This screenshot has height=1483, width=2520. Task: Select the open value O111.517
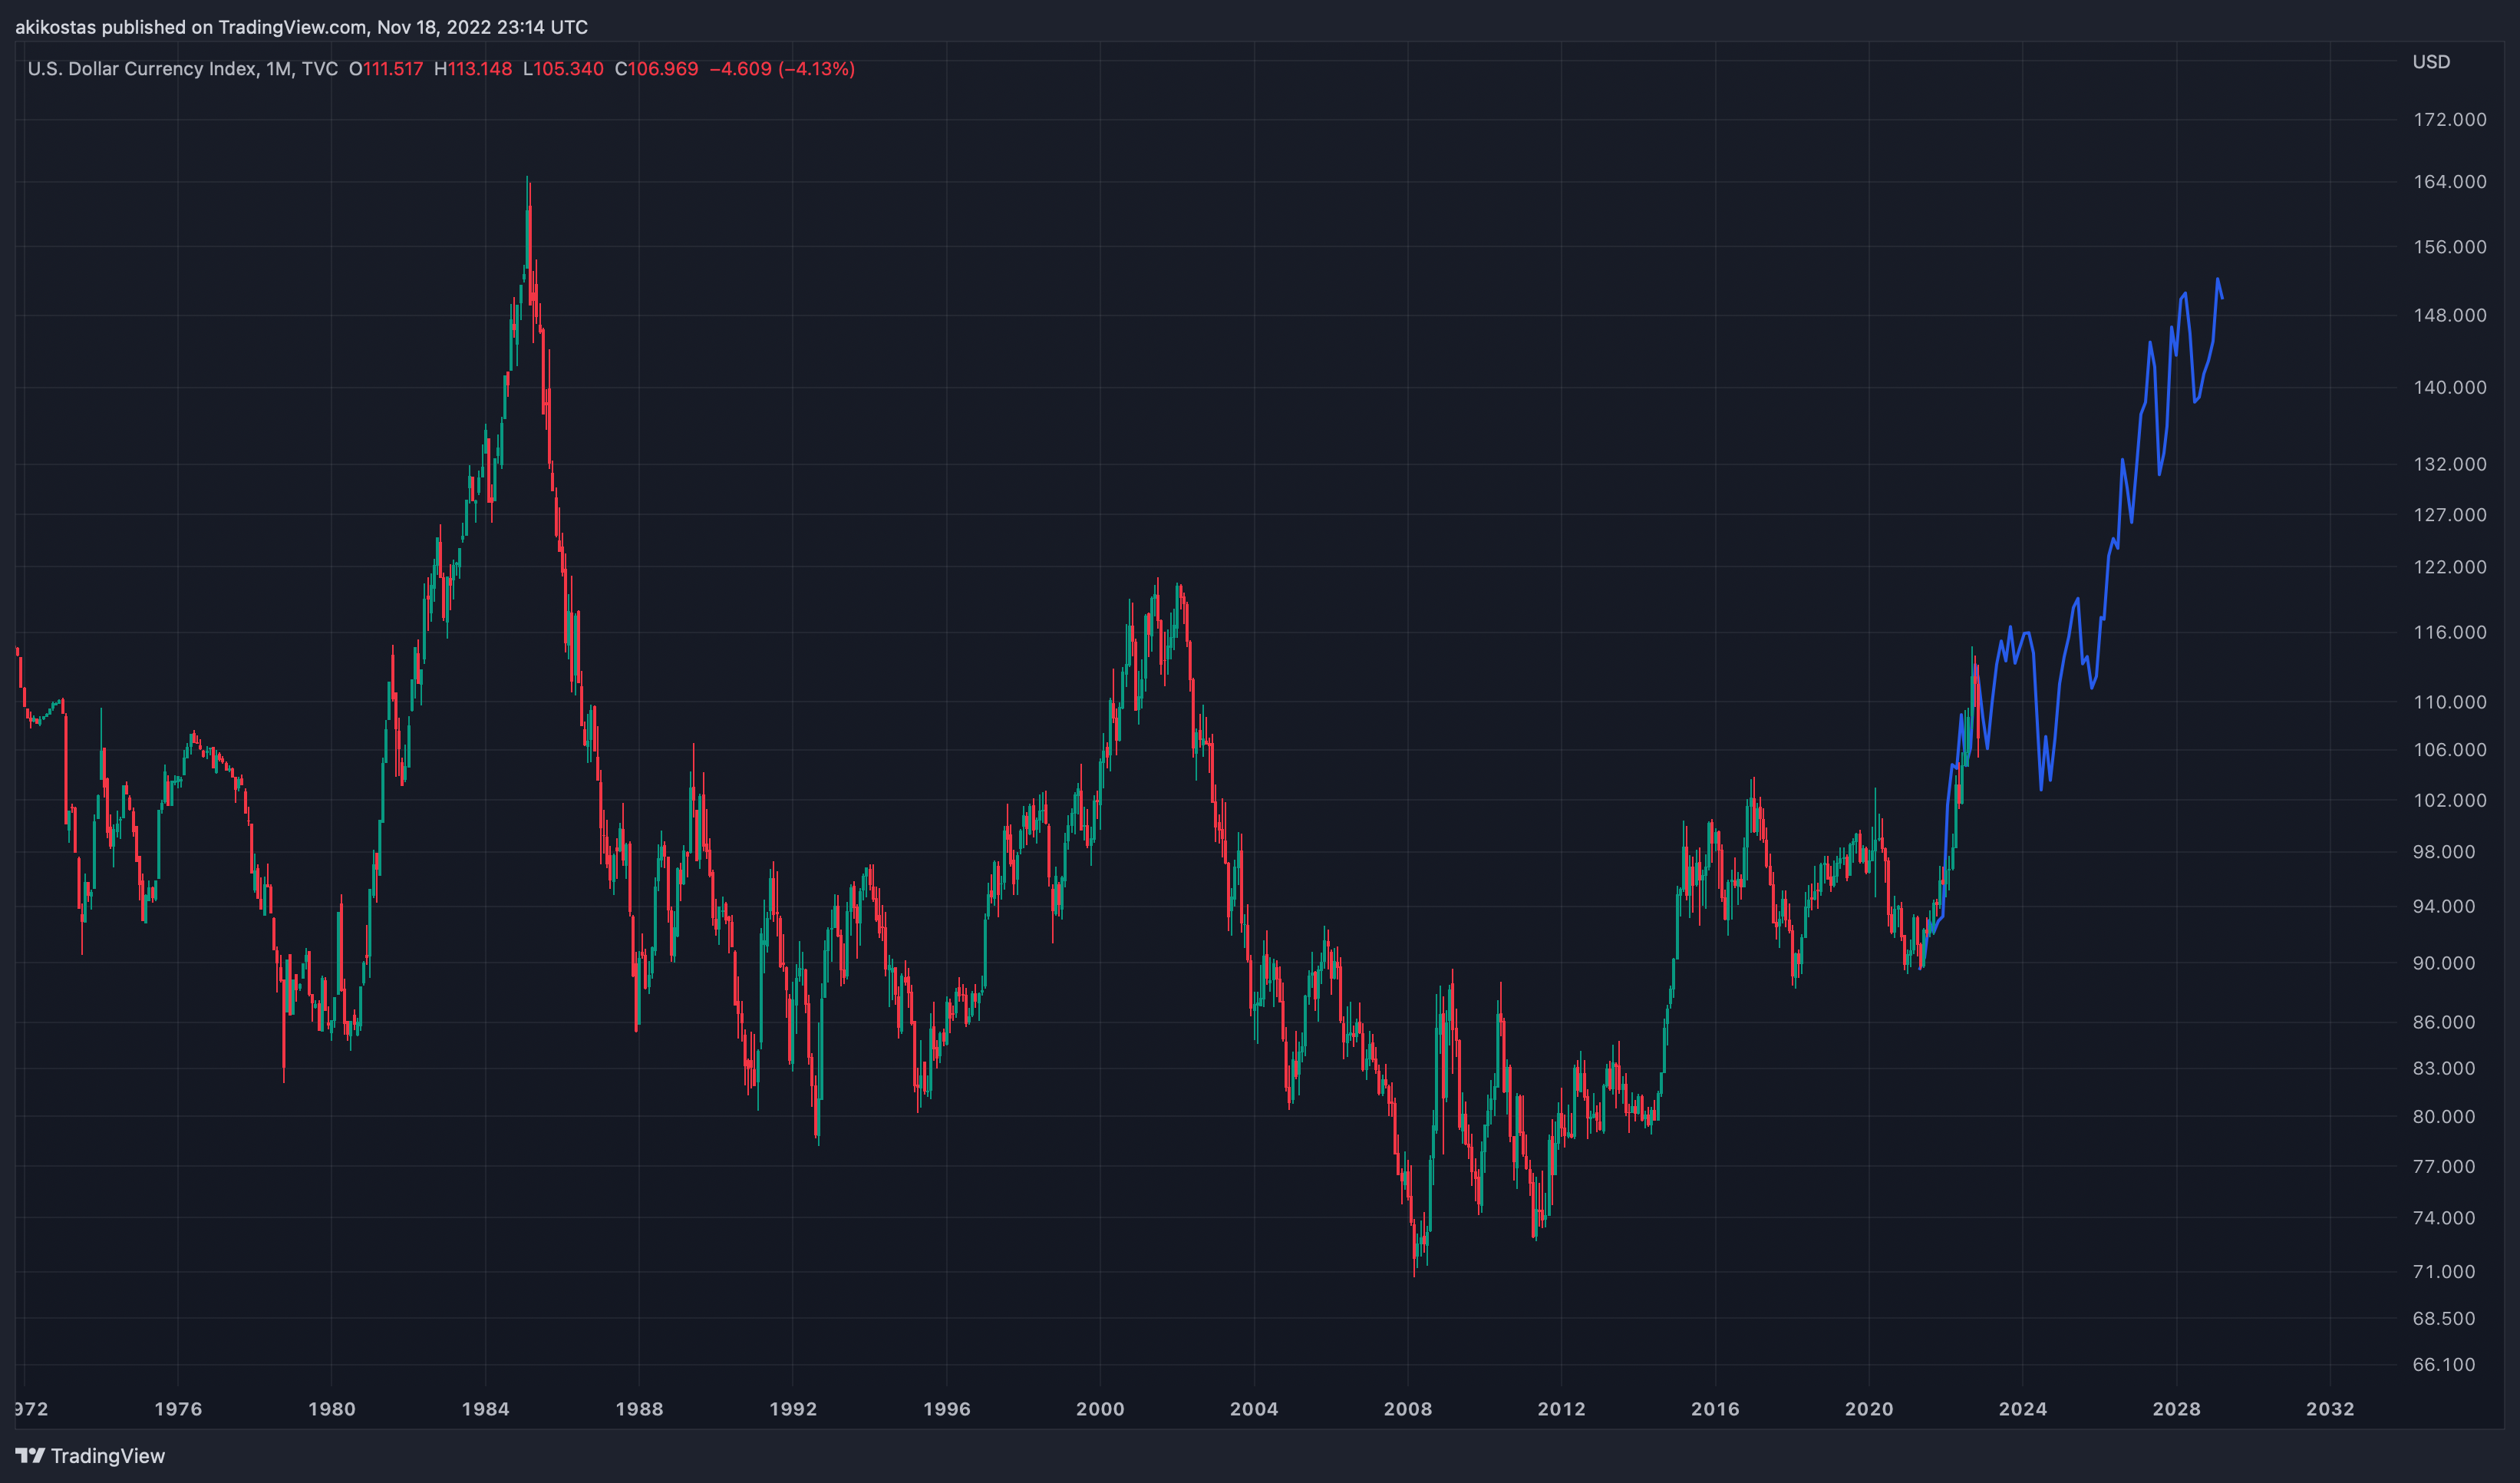click(x=386, y=69)
